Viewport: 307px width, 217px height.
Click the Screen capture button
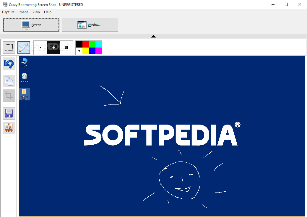tap(31, 25)
